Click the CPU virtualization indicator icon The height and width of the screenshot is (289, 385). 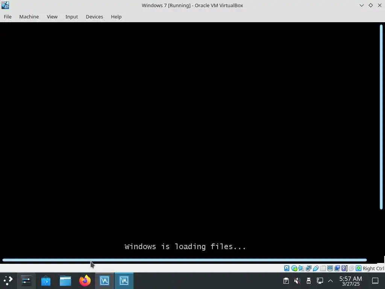(344, 268)
